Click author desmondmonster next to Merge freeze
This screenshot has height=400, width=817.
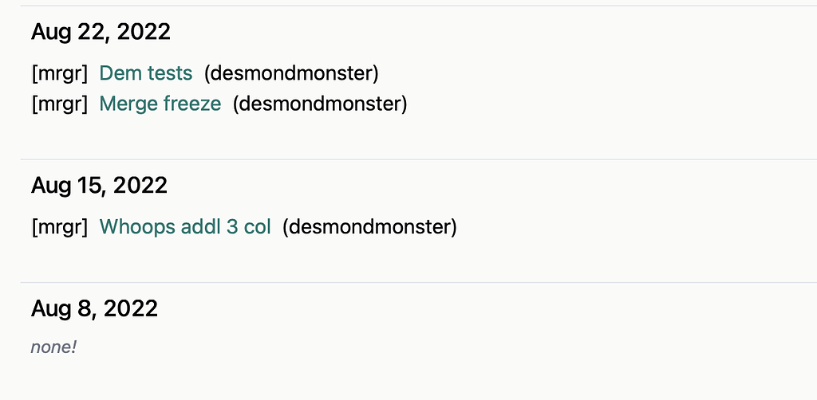(320, 104)
